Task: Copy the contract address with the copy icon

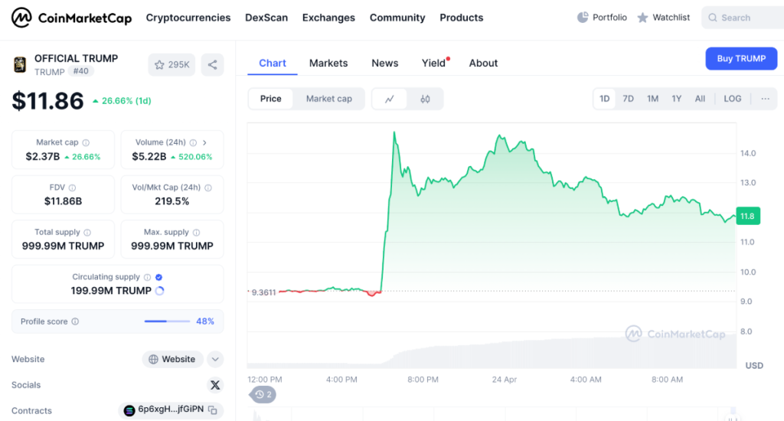Action: [x=213, y=410]
